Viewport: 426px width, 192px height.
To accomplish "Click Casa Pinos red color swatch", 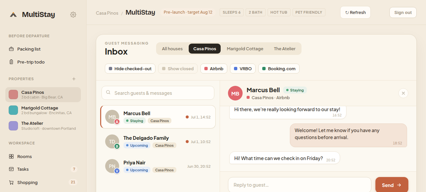I will [13, 95].
